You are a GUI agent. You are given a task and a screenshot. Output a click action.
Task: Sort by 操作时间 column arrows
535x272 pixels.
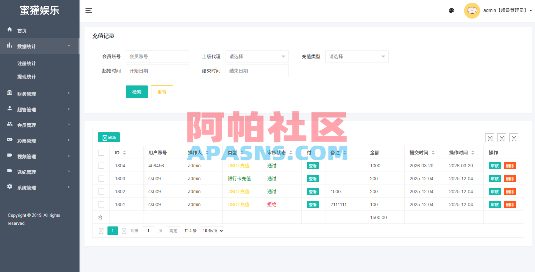click(473, 153)
